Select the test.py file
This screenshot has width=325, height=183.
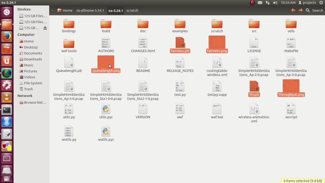point(180,89)
